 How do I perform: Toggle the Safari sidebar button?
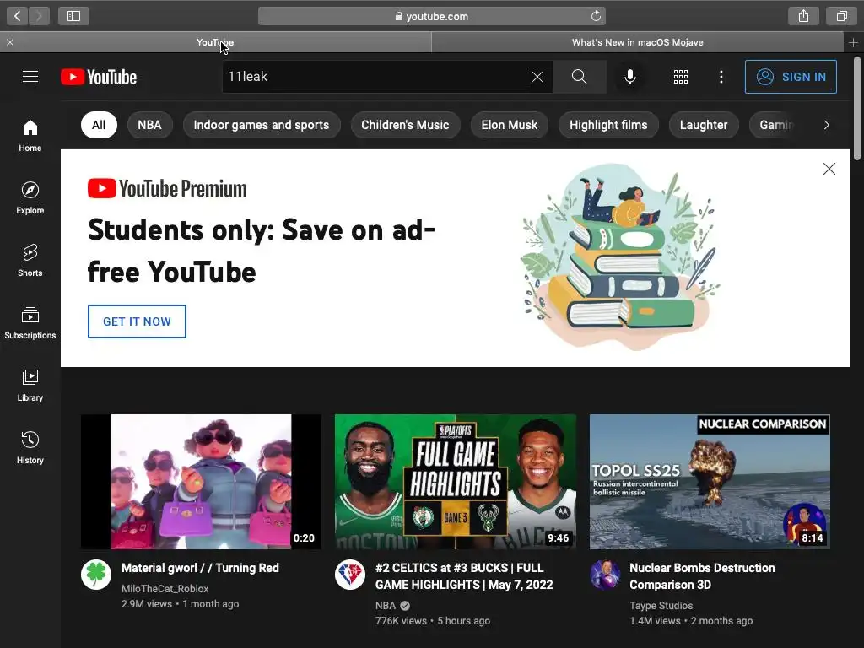tap(74, 16)
